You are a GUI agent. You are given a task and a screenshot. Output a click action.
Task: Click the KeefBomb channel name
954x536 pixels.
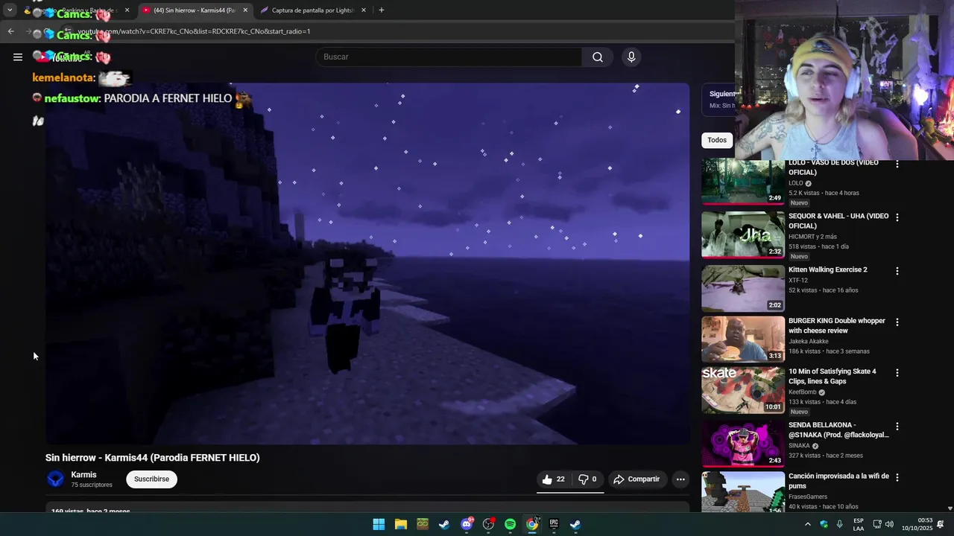point(802,392)
